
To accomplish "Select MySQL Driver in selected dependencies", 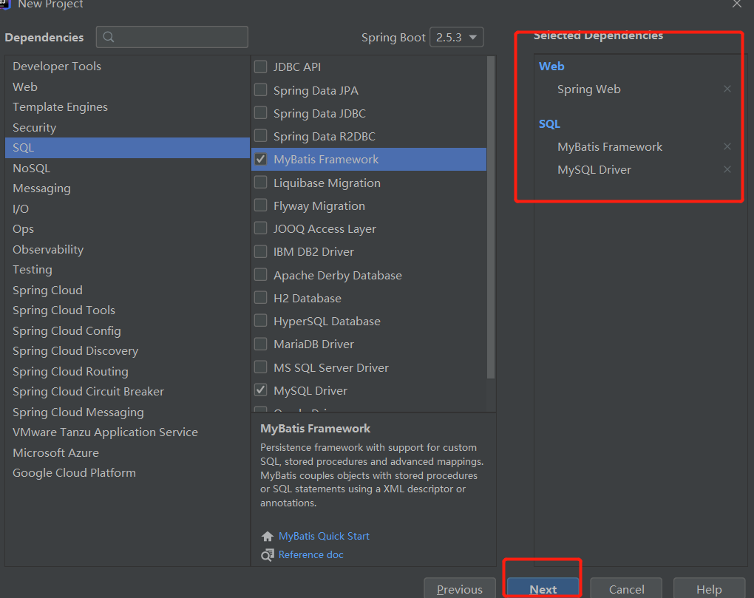I will tap(594, 170).
